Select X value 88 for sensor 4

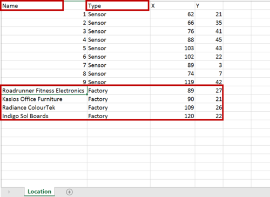pos(173,39)
